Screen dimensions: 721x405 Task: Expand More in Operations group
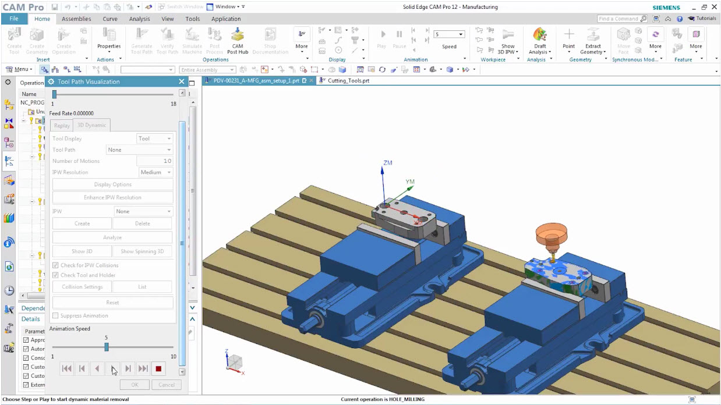(x=301, y=40)
